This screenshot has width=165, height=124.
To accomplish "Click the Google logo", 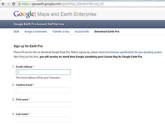I will (x=24, y=14).
